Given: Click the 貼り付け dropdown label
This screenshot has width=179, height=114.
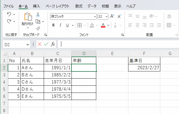Looking at the screenshot, I should (x=27, y=24).
